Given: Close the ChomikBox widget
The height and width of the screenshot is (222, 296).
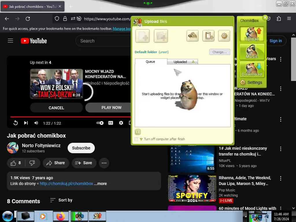Looking at the screenshot, I should 265,17.
